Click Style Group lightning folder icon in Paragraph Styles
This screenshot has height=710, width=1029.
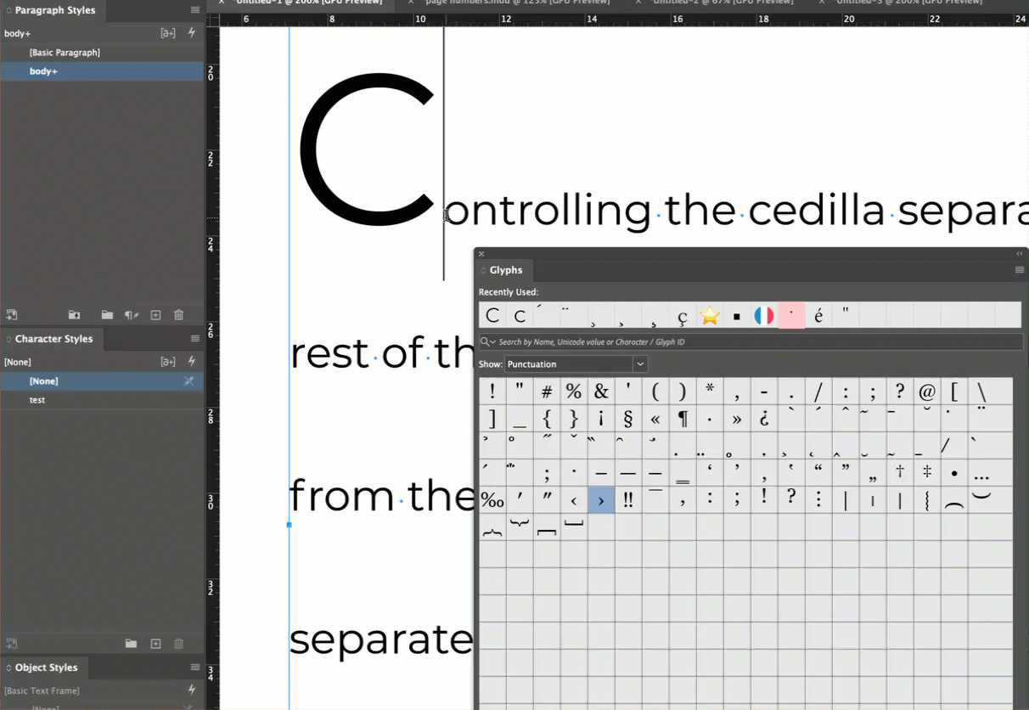(75, 315)
